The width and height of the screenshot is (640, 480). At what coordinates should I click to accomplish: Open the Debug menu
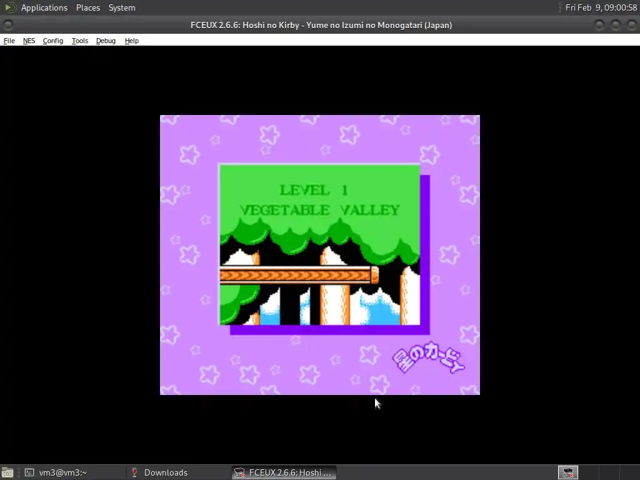[106, 41]
